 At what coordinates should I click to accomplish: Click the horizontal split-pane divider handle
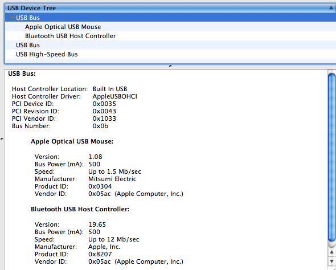point(170,66)
